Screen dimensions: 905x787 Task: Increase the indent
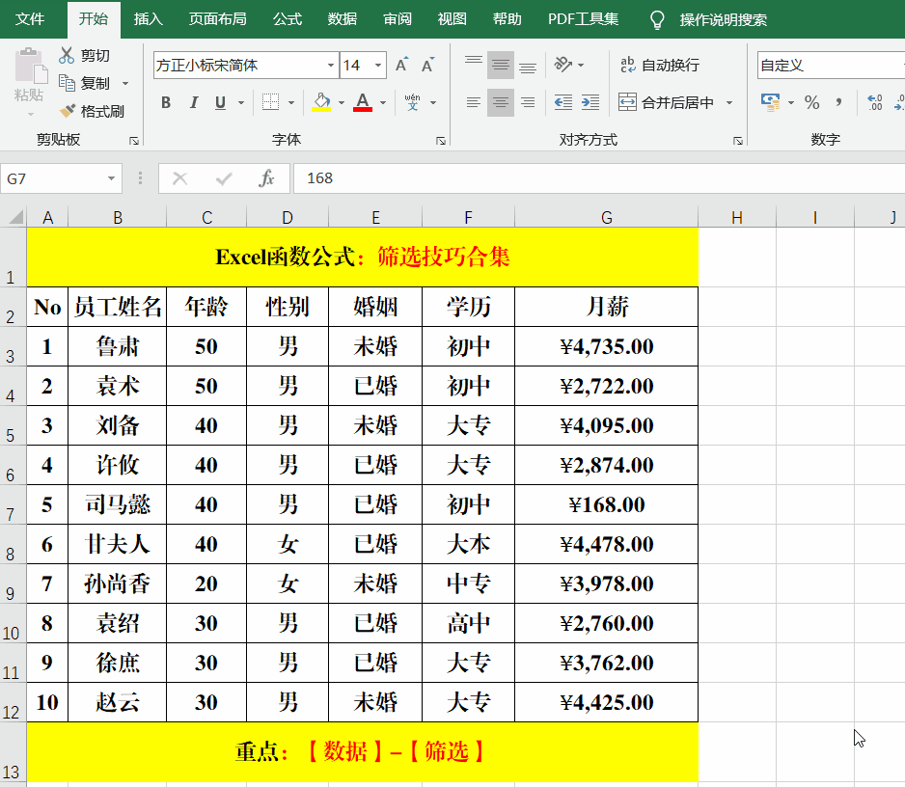(590, 102)
